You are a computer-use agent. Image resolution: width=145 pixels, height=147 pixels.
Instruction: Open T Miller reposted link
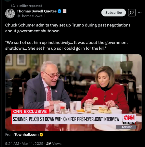tap(29, 6)
